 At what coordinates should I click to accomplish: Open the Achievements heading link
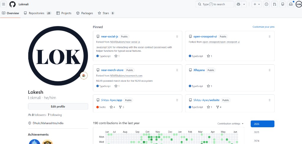point(38,134)
